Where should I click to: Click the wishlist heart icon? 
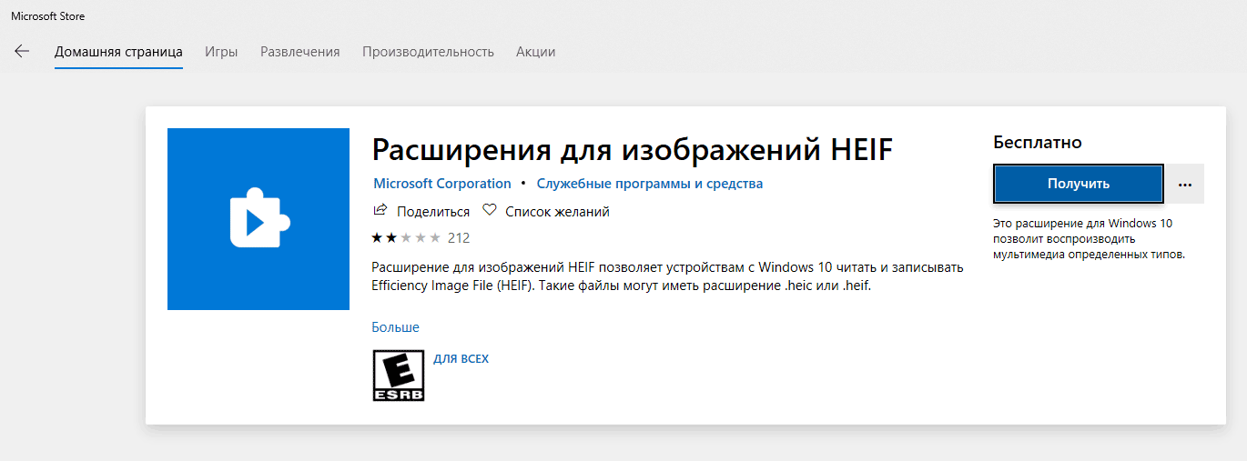tap(490, 211)
